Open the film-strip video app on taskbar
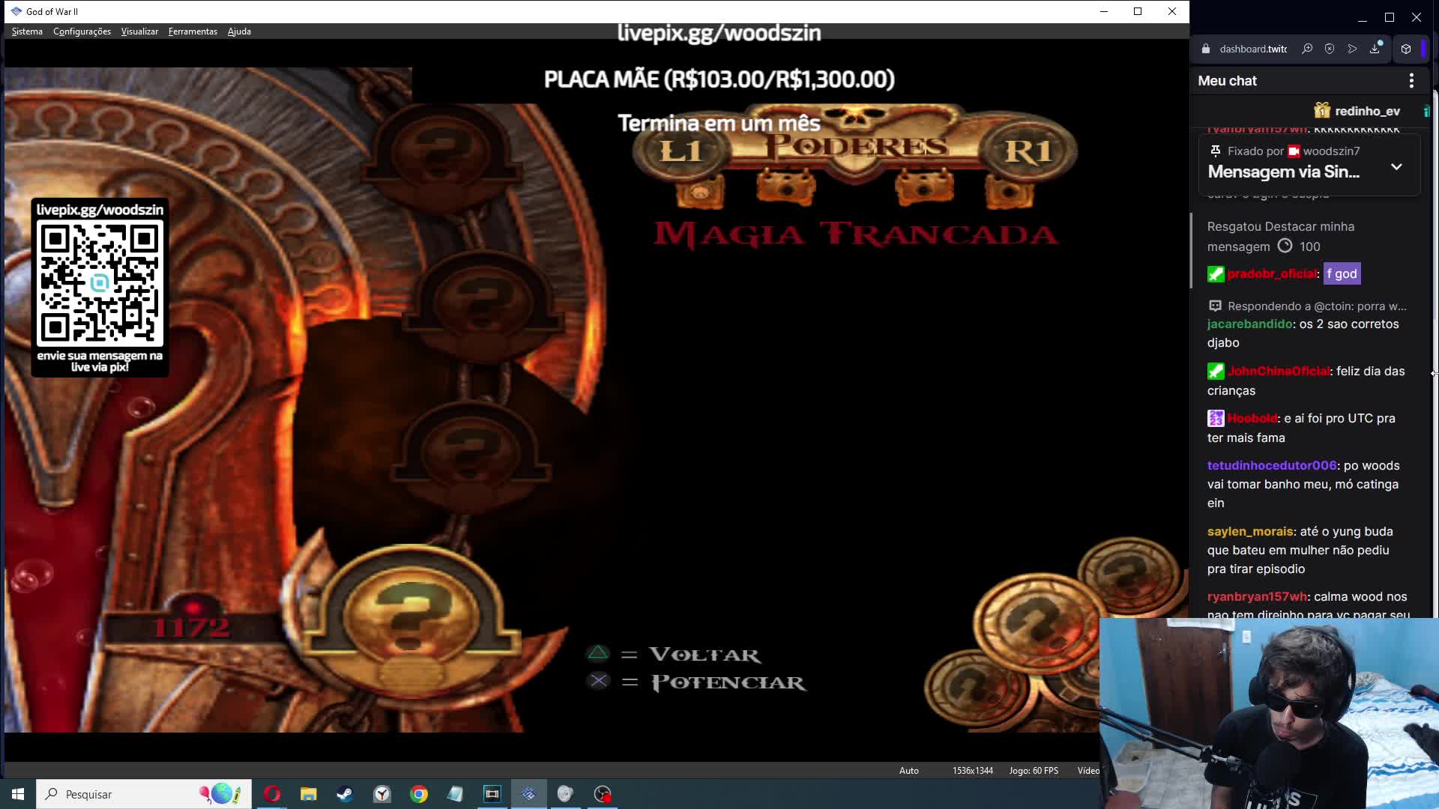 pos(492,794)
